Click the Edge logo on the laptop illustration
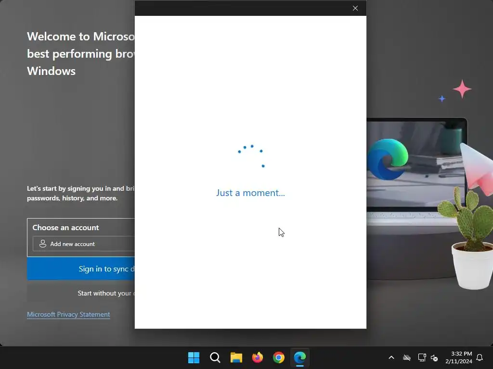 pos(388,159)
